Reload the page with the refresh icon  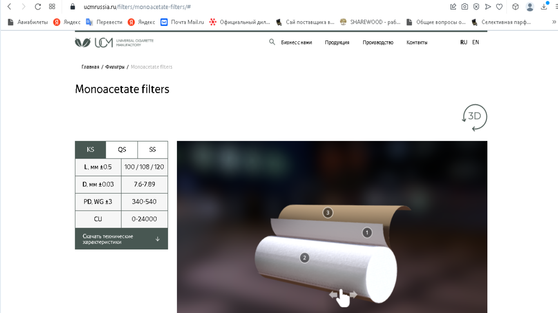click(x=38, y=7)
